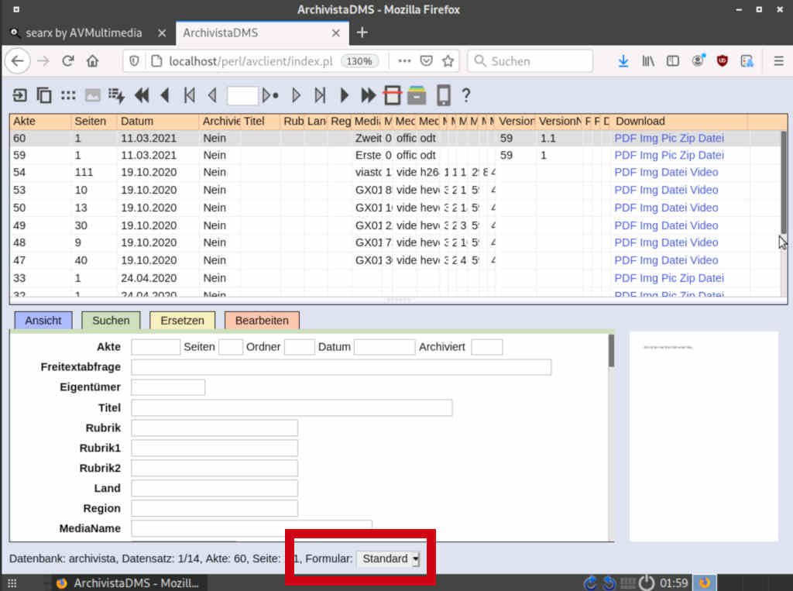Click the mobile phone view icon

click(444, 95)
